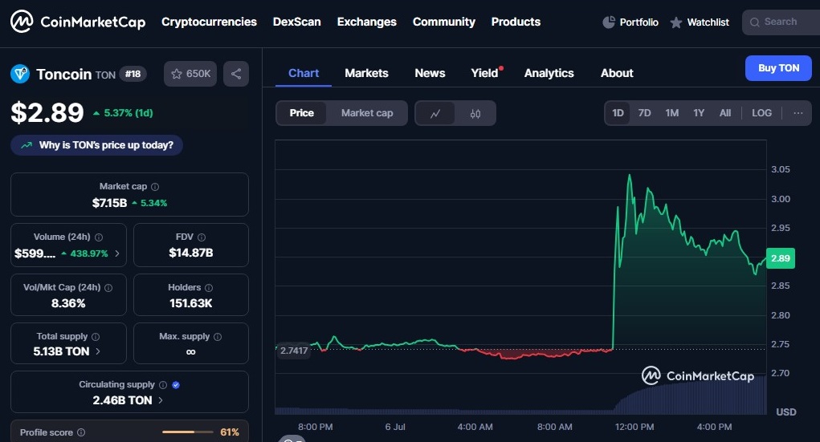Image resolution: width=820 pixels, height=442 pixels.
Task: Select the 1Y time range
Action: pos(699,113)
